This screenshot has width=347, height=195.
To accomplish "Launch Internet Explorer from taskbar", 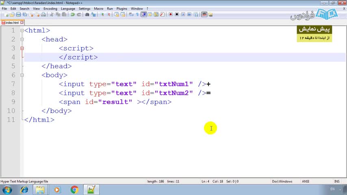I will tap(24, 190).
